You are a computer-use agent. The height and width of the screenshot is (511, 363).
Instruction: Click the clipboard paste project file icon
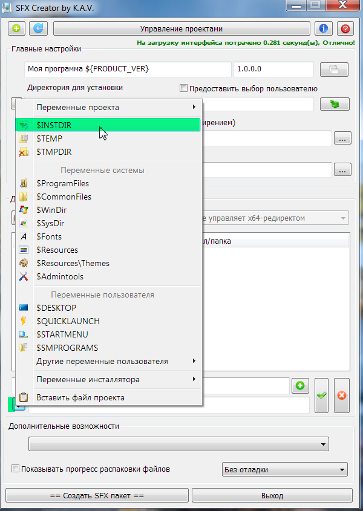[24, 397]
